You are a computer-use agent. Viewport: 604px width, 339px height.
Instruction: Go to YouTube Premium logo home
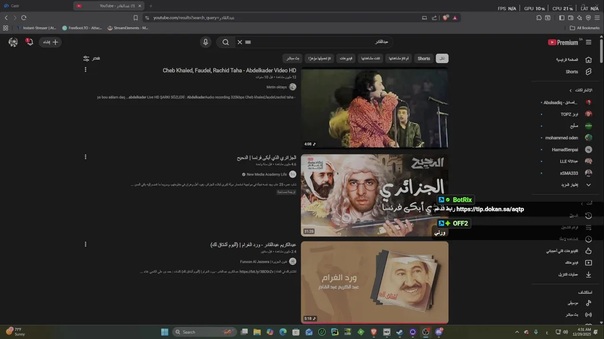(x=563, y=42)
